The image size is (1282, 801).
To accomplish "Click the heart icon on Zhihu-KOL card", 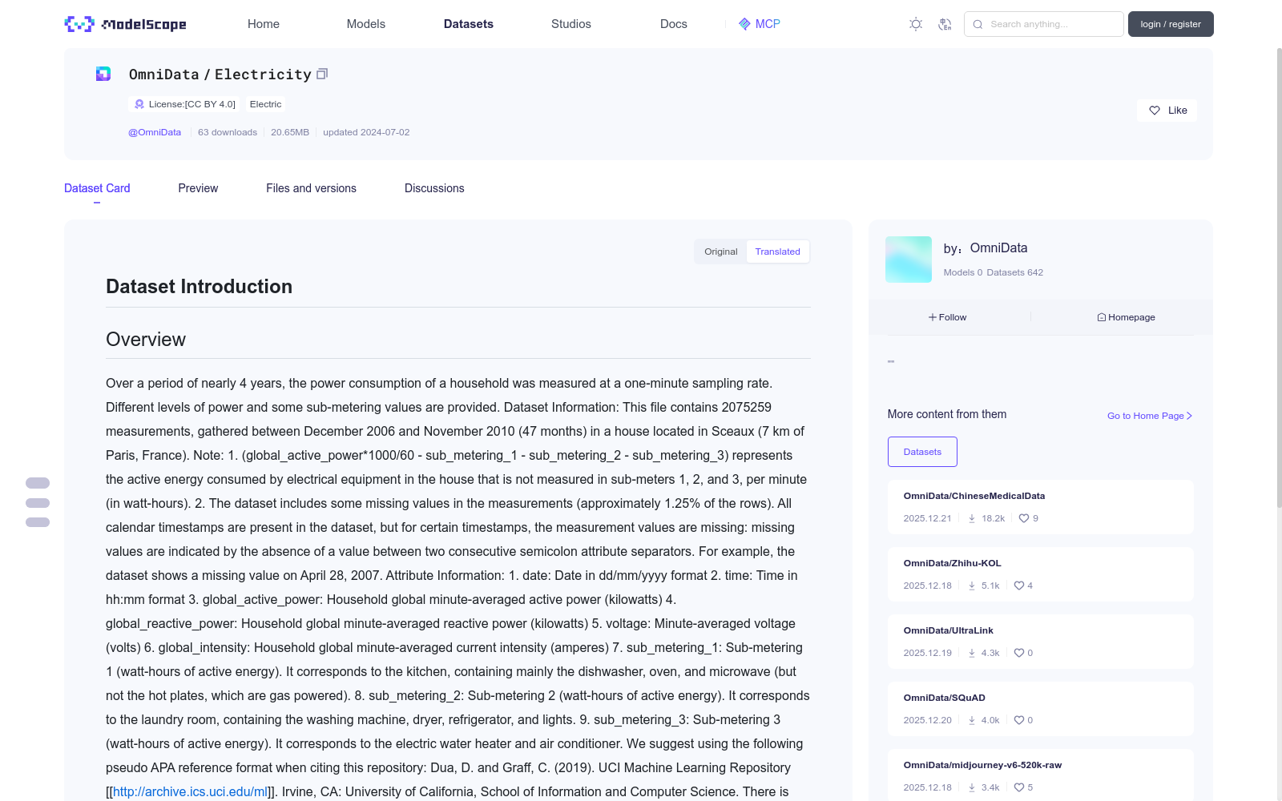I will click(x=1019, y=586).
